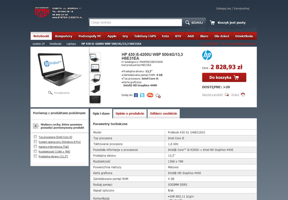Viewport: 288px width, 200px height.
Task: Switch to Opis i dane tab
Action: 101,114
